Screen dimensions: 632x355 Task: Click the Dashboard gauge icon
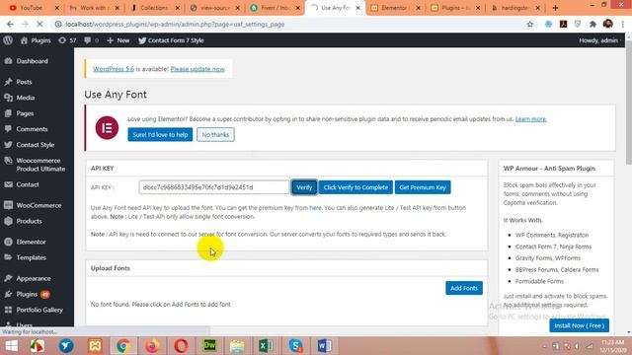click(8, 61)
